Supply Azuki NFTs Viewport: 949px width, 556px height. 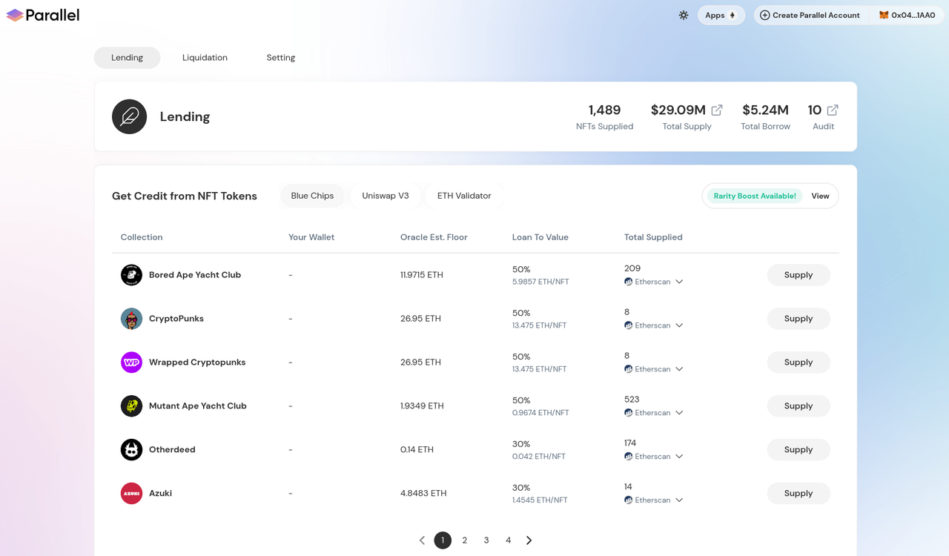[798, 494]
